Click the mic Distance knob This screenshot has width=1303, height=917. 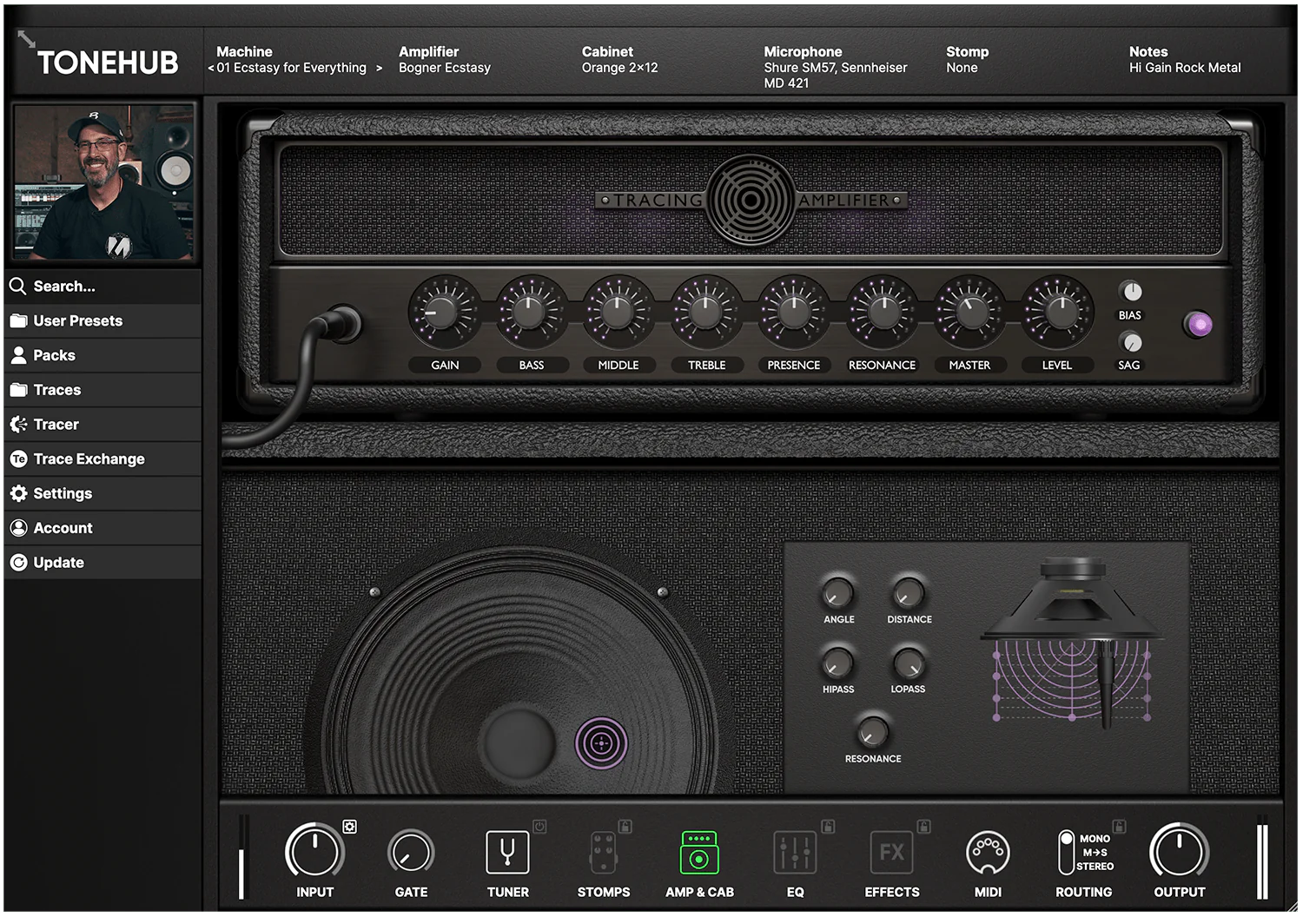click(909, 593)
